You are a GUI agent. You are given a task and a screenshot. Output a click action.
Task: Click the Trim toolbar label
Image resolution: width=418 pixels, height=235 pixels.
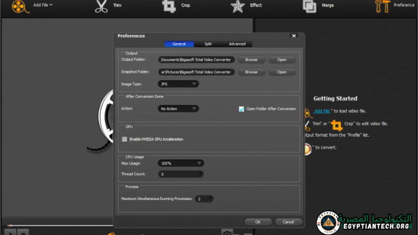point(117,5)
